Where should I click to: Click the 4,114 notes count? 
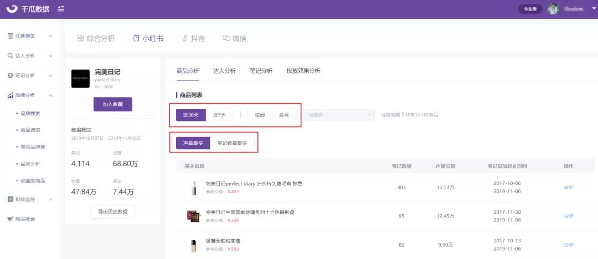pyautogui.click(x=80, y=163)
